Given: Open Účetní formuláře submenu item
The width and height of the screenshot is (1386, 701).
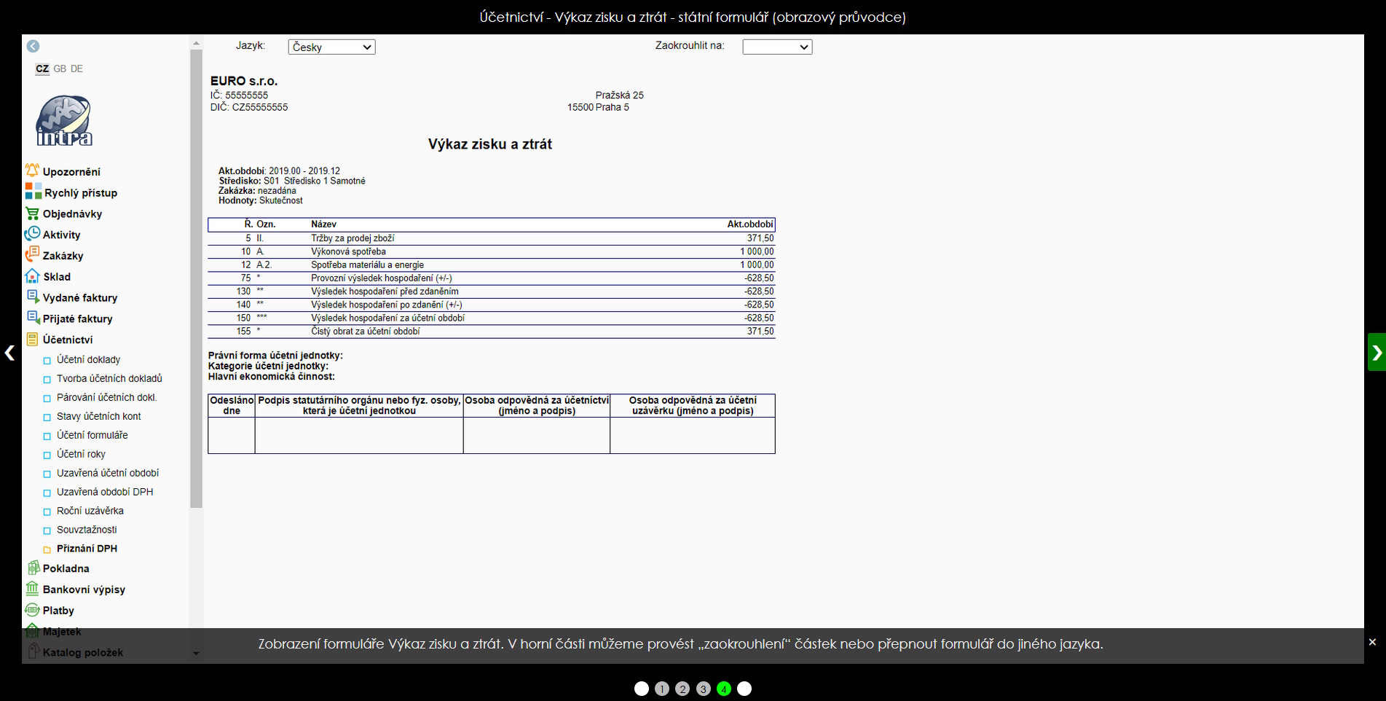Looking at the screenshot, I should click(92, 435).
